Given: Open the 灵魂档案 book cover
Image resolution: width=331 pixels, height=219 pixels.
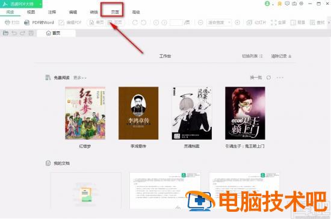Looking at the screenshot, I should coord(192,113).
